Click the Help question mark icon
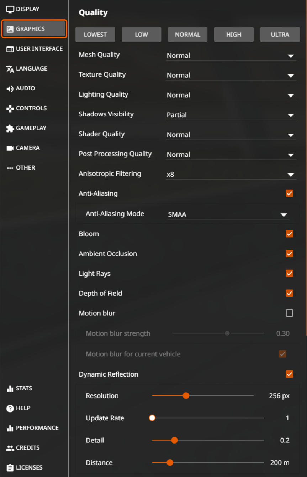Screen dimensions: 307x477 pos(10,409)
